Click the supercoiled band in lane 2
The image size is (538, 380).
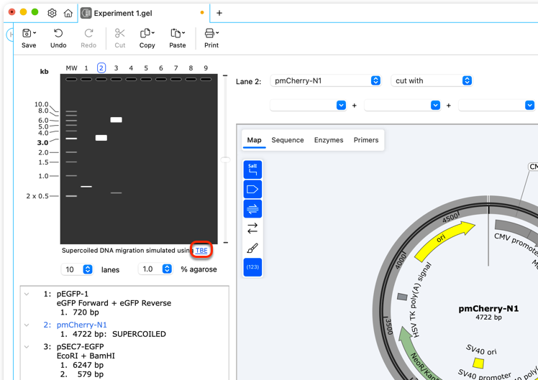(x=101, y=138)
